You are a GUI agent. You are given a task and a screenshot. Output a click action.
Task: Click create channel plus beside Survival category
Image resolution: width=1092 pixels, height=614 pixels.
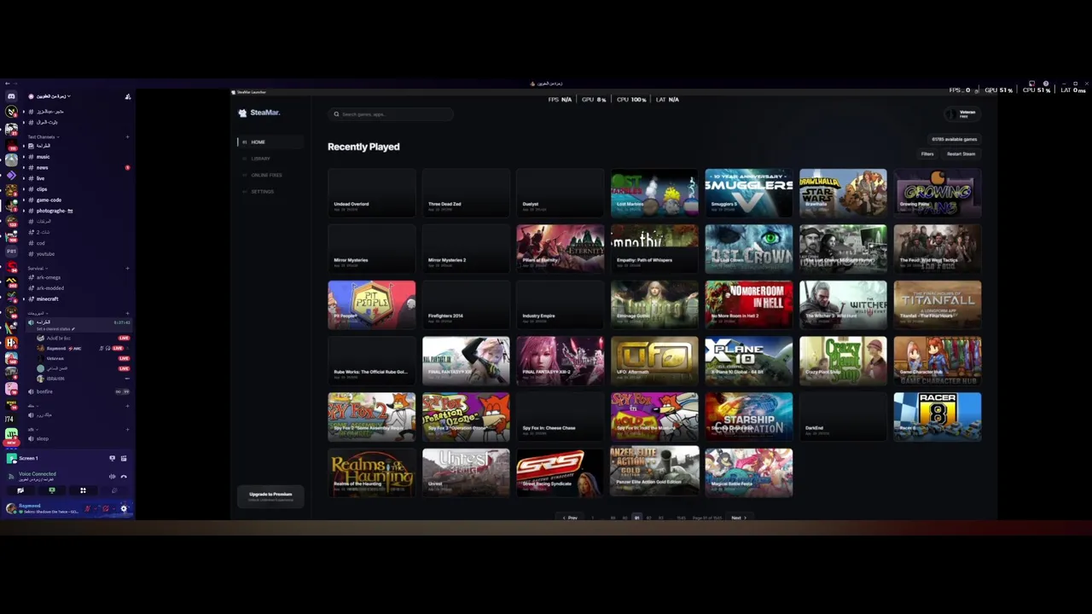(127, 268)
